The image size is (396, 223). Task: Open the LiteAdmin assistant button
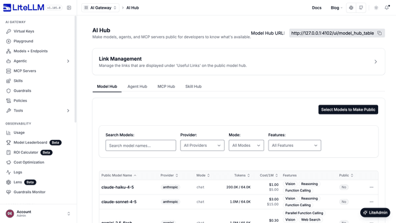point(375,212)
